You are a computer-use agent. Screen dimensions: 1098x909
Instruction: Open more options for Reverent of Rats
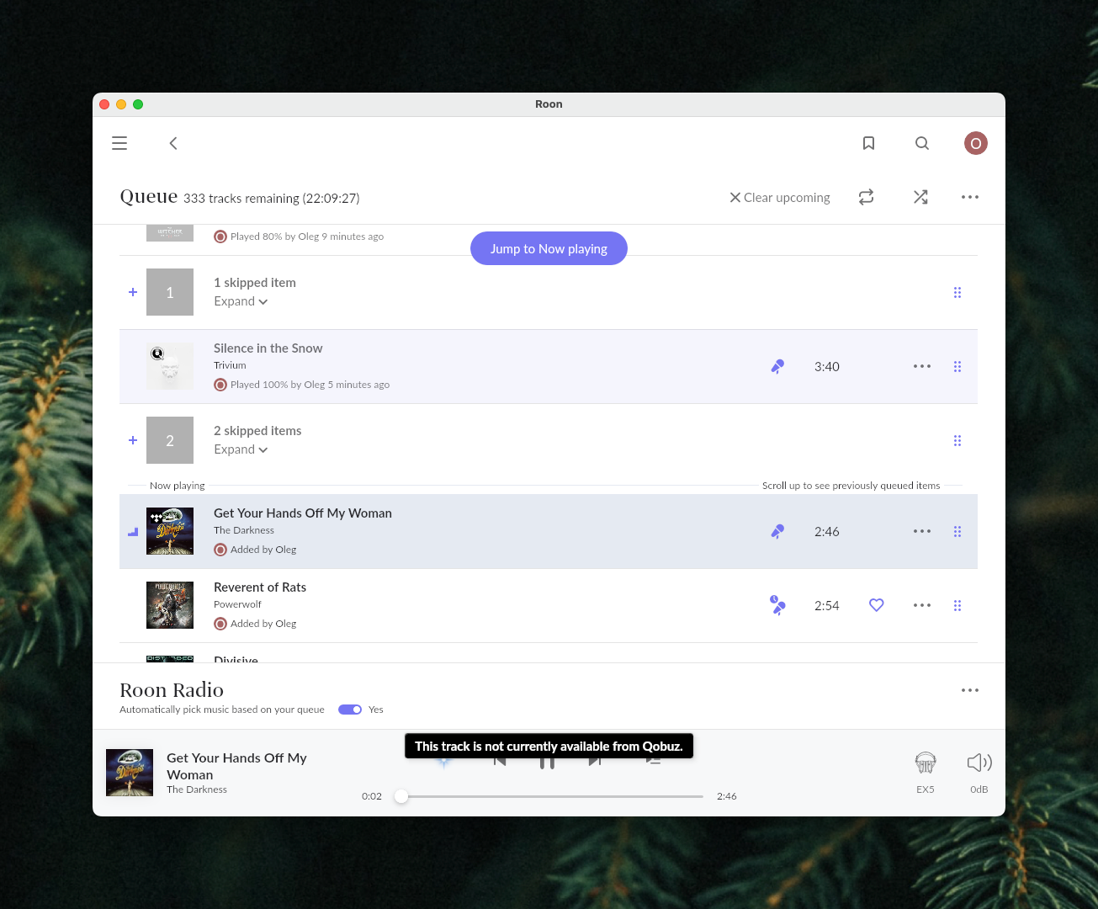pos(922,606)
